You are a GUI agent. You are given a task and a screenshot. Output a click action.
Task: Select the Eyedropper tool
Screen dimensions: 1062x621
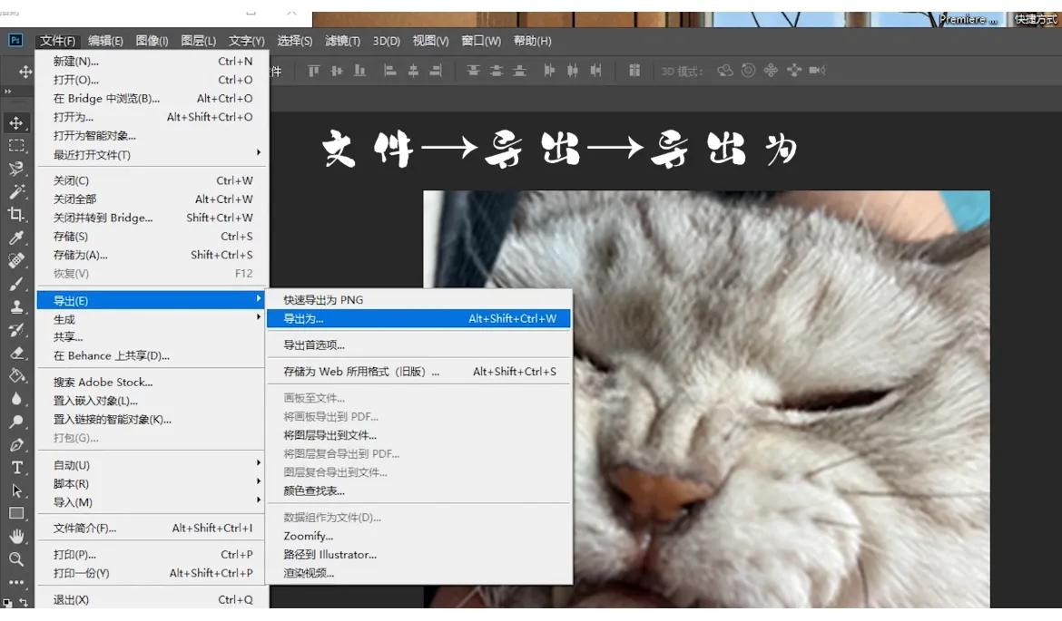coord(16,238)
